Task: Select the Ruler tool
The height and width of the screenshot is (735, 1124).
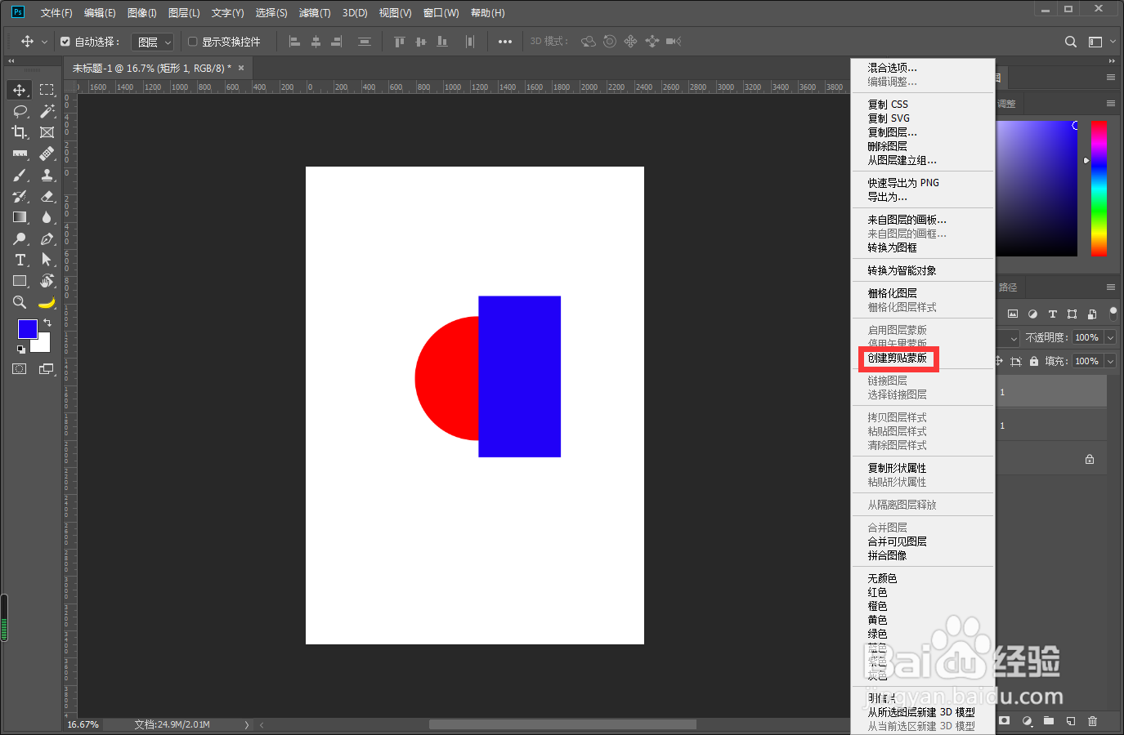Action: [x=20, y=154]
